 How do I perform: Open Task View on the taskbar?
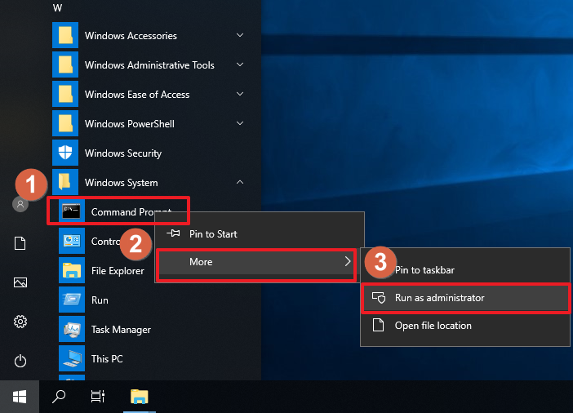pyautogui.click(x=97, y=397)
